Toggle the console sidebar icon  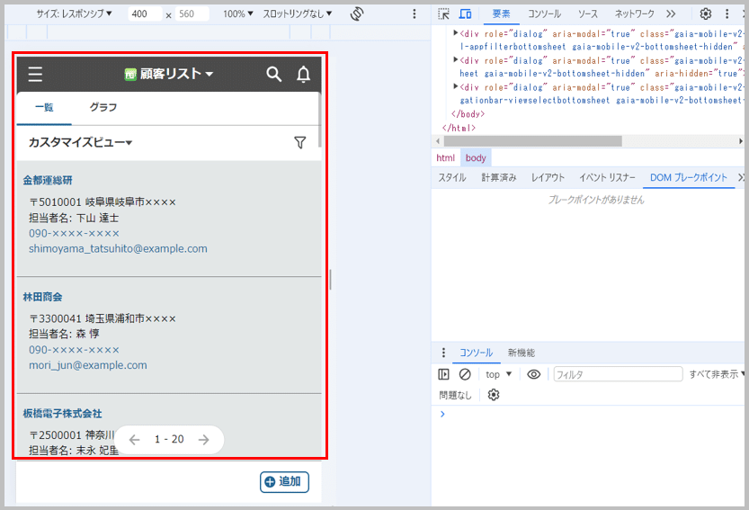[443, 374]
